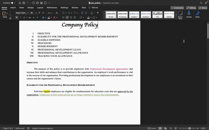
Task: Open the Insert ribbon tab
Action: click(x=13, y=8)
